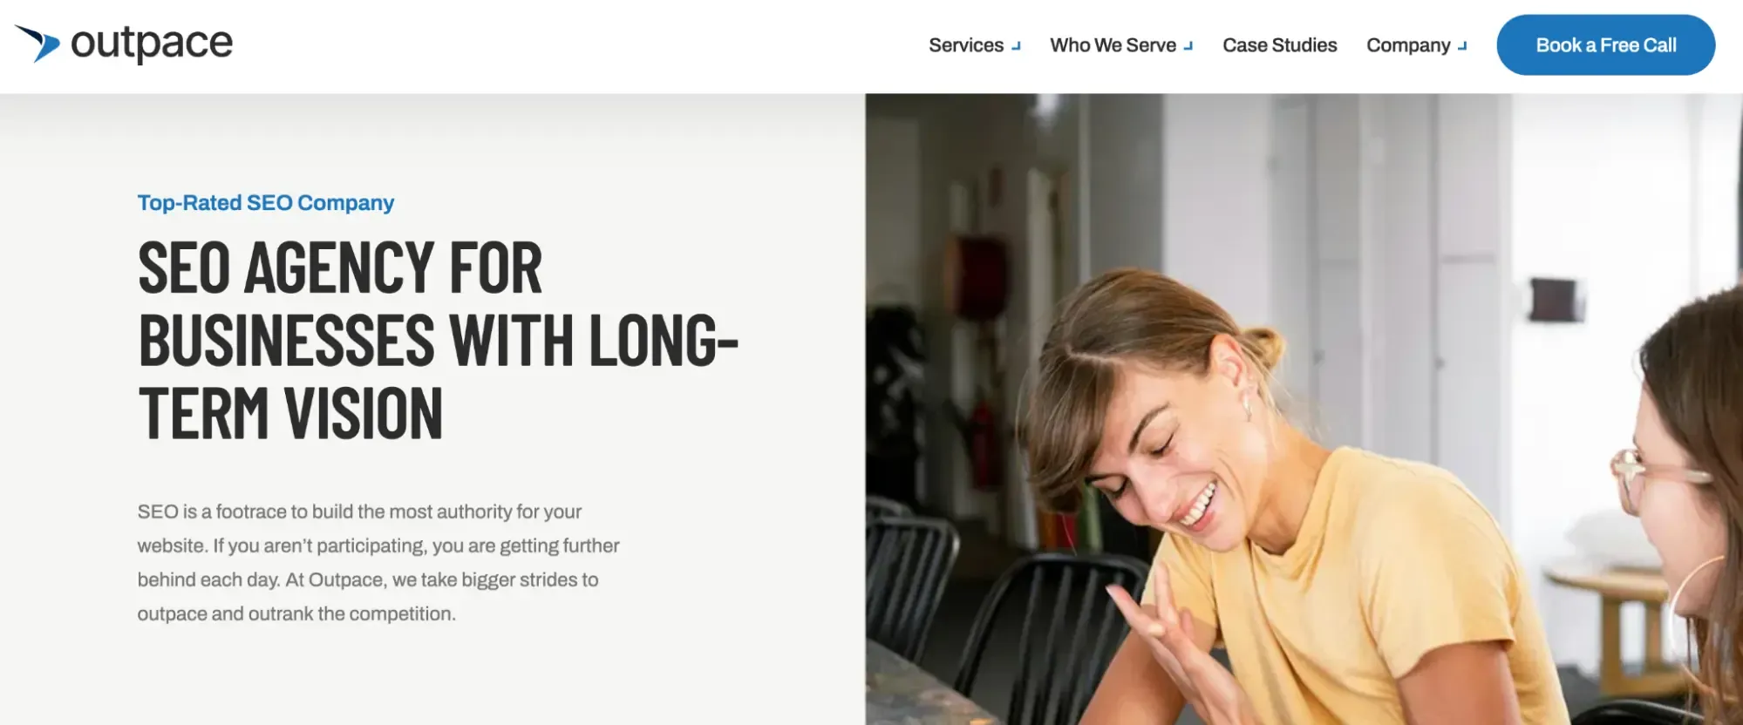
Task: Click the words LONG- in headline
Action: tap(664, 341)
